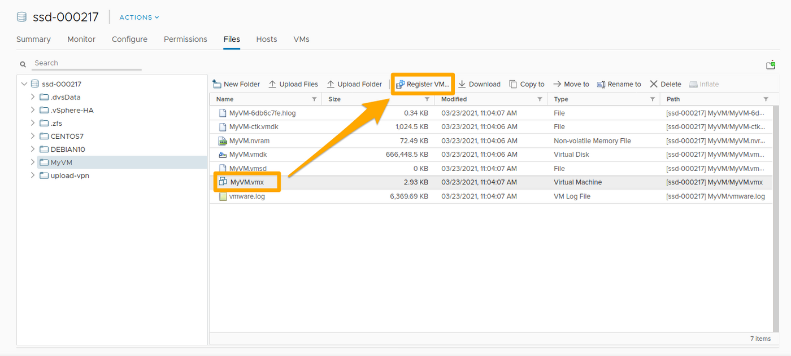Expand the CENTOS7 folder
The image size is (791, 356).
[33, 136]
